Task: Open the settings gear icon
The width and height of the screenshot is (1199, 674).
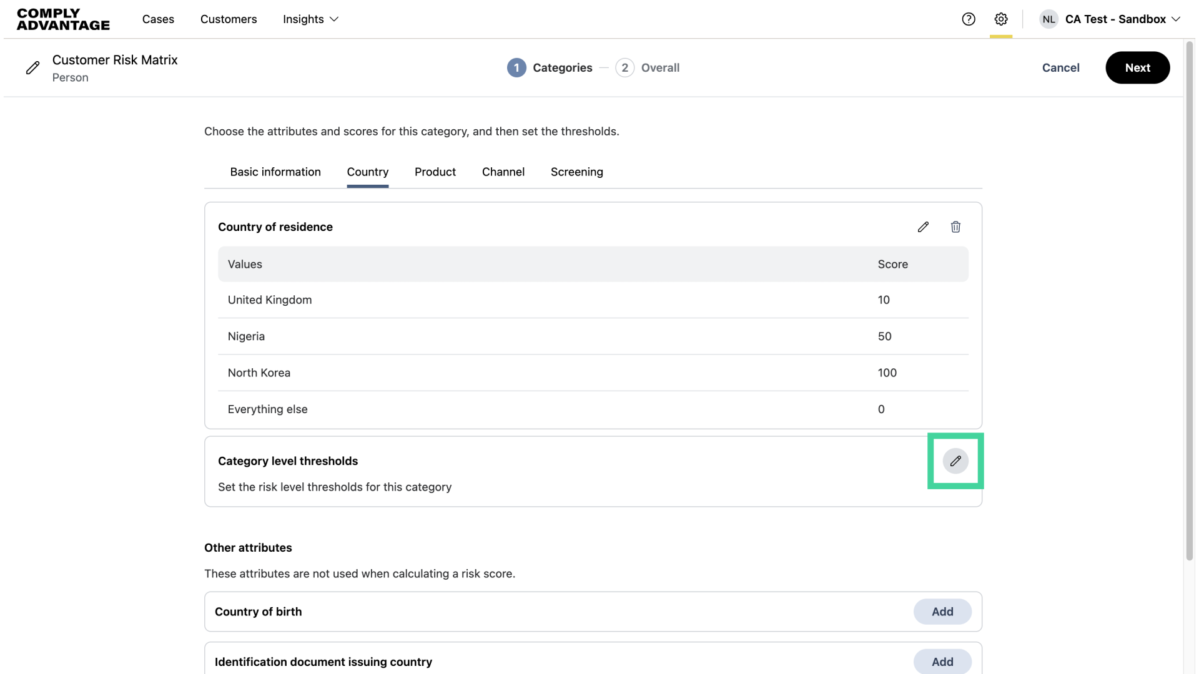Action: click(1001, 19)
